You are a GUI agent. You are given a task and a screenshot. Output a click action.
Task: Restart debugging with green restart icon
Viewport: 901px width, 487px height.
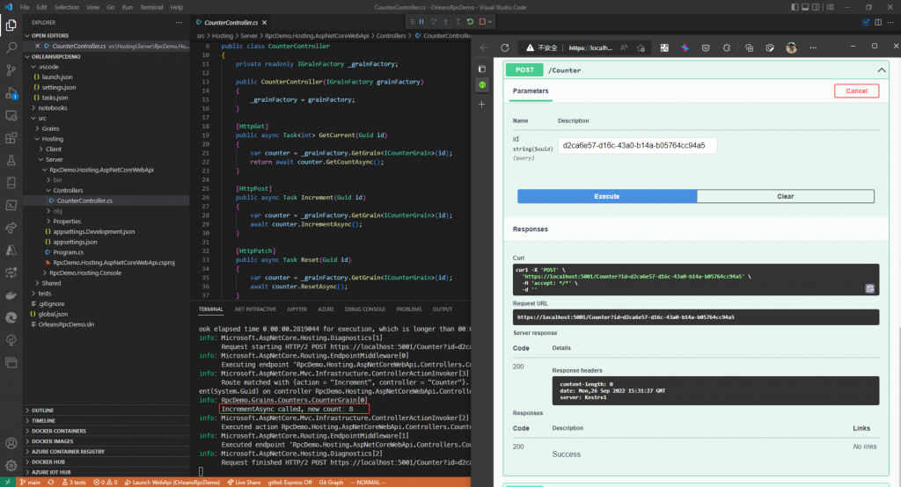point(470,21)
